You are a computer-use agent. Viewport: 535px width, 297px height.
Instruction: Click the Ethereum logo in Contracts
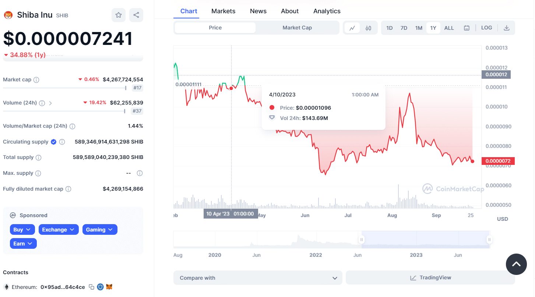point(6,287)
